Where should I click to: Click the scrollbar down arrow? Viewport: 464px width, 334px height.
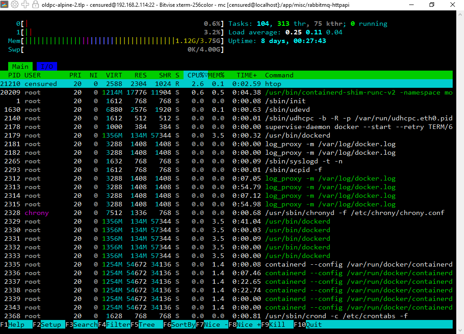tap(460, 330)
